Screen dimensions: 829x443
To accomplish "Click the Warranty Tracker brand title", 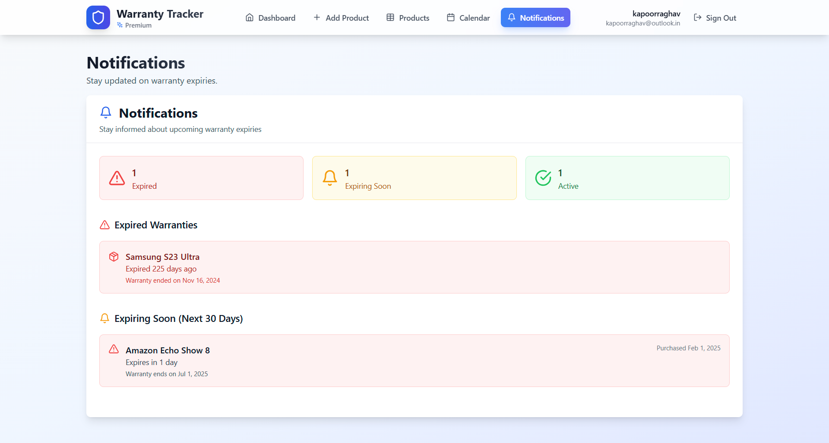I will tap(160, 14).
